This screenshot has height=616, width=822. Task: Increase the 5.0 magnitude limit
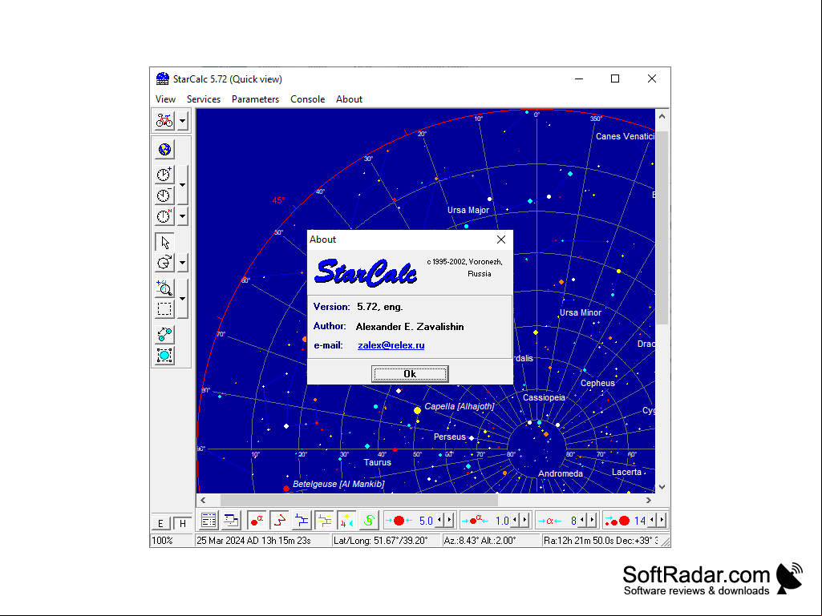[x=449, y=520]
